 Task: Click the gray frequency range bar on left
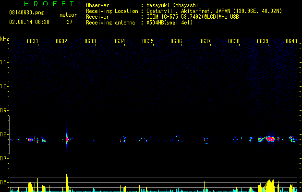pyautogui.click(x=9, y=134)
